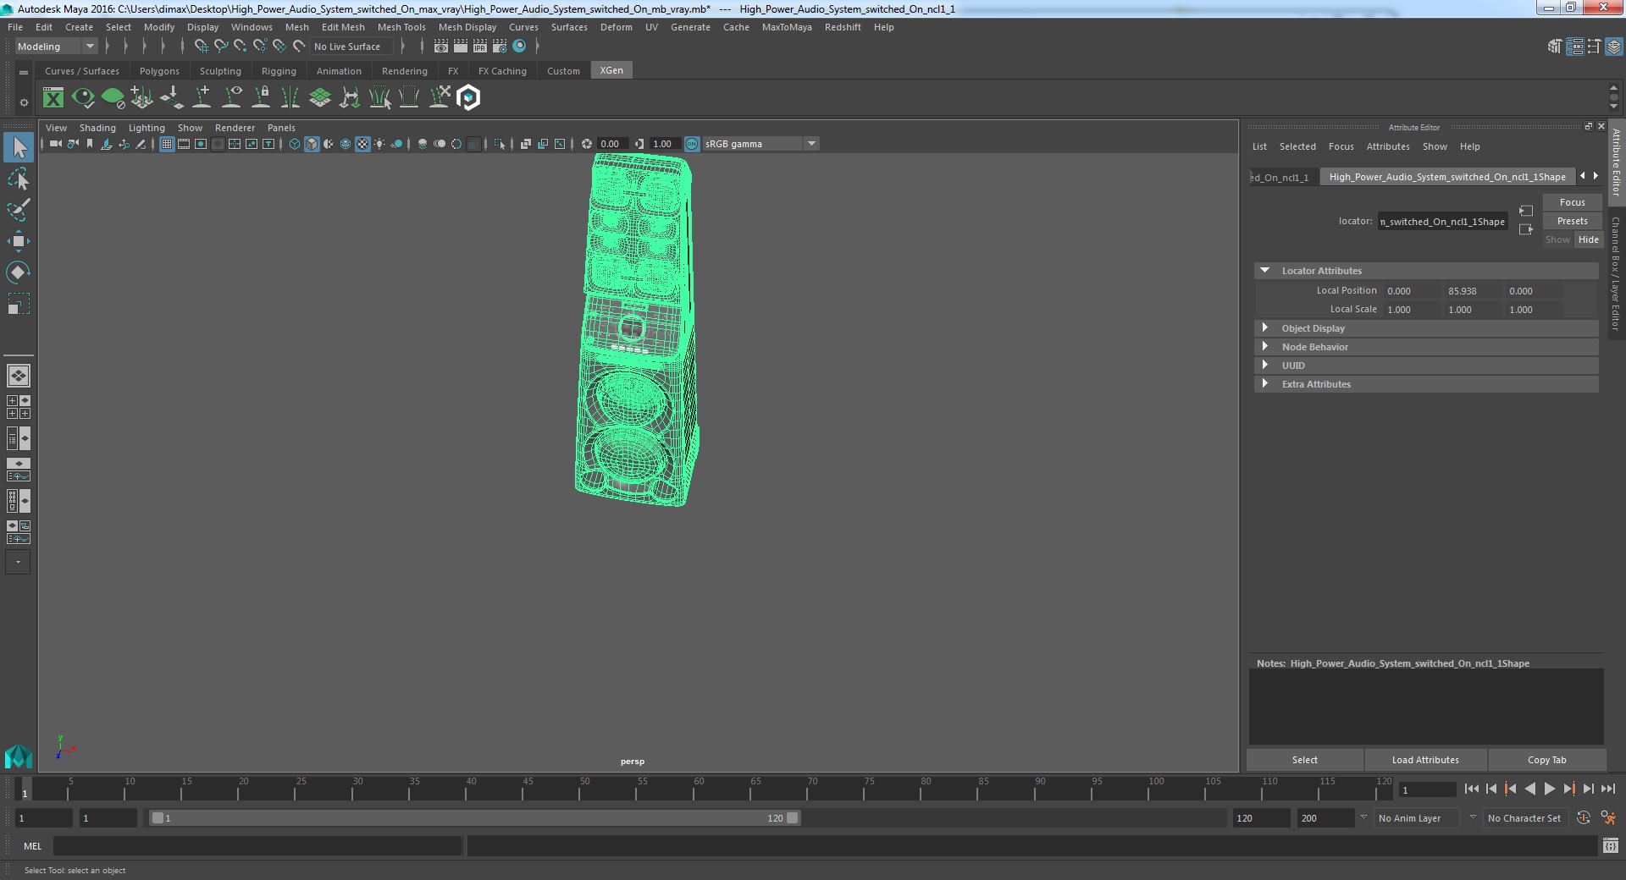Click the XGen window shelf icon
The height and width of the screenshot is (880, 1626).
pos(53,98)
